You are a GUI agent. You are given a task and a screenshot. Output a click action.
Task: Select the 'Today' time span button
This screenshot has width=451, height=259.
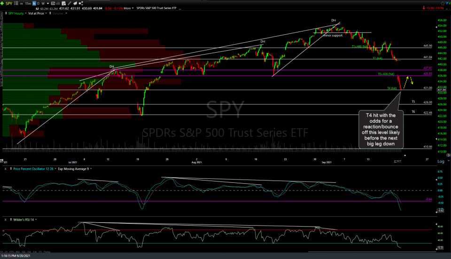tap(47, 252)
